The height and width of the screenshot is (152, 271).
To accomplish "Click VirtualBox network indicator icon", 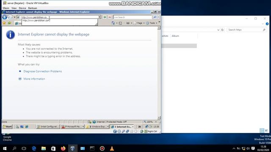I will 127,131.
